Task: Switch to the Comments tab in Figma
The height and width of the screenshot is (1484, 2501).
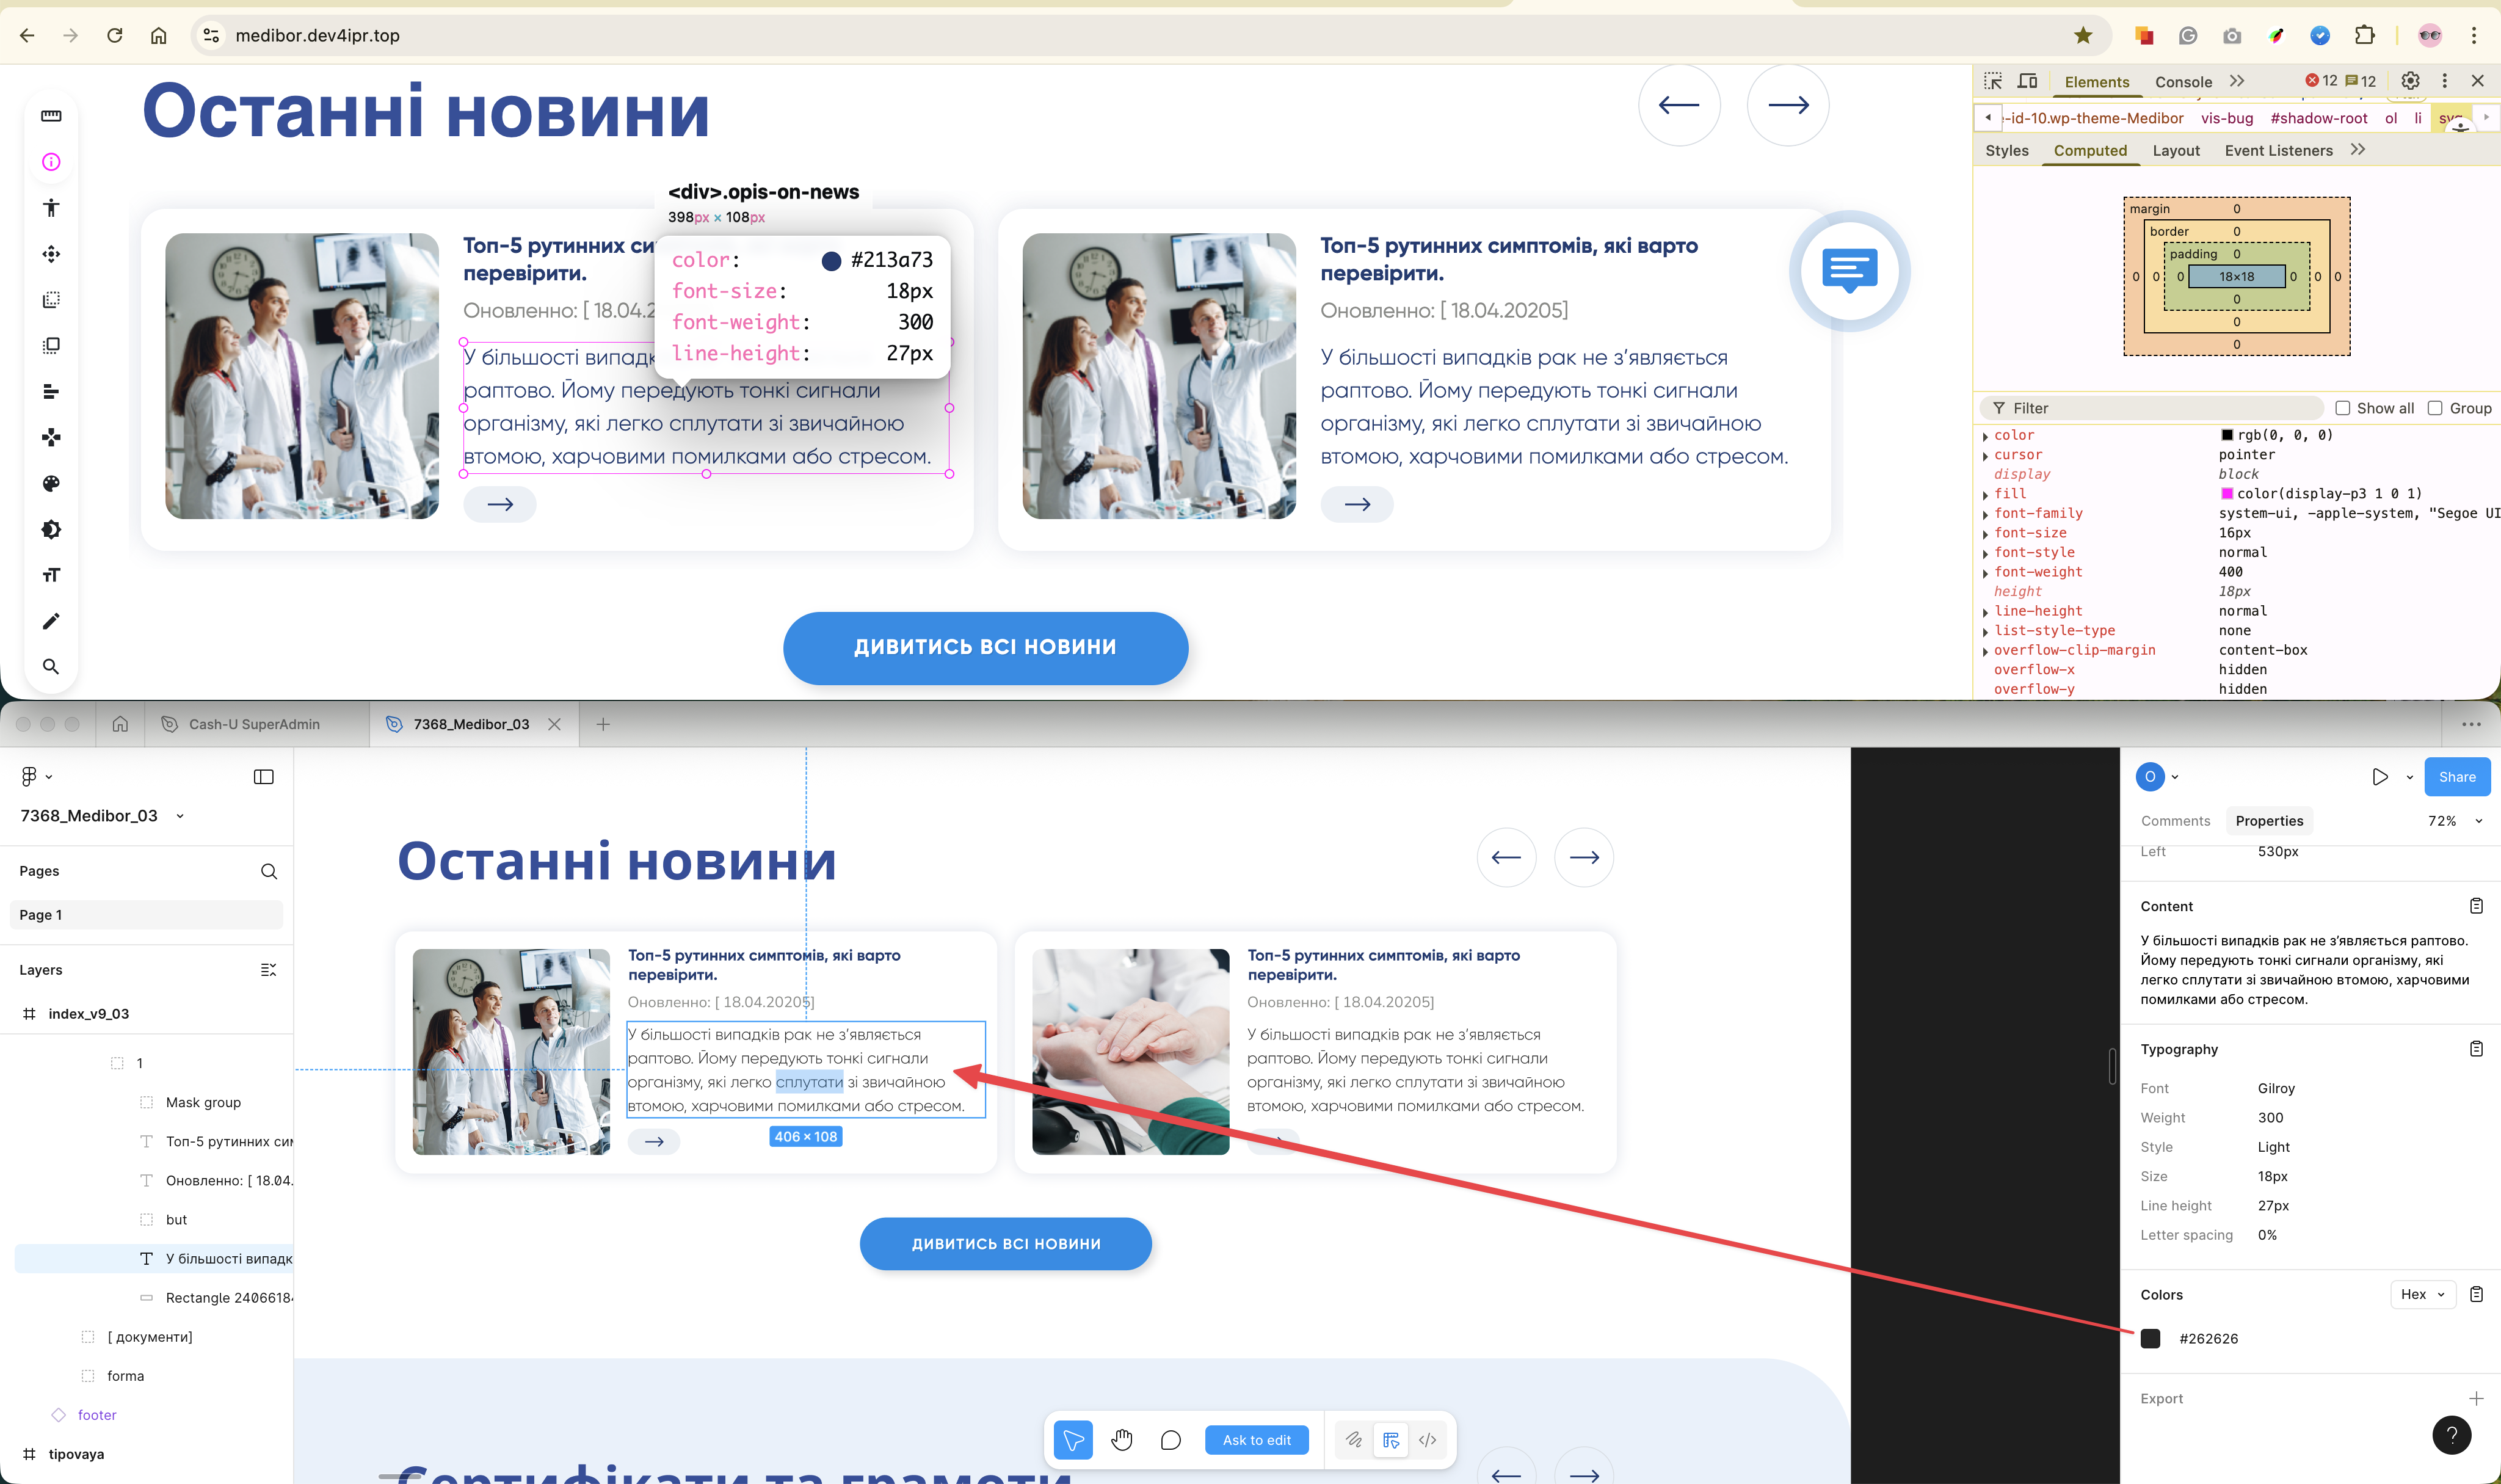Action: (x=2175, y=821)
